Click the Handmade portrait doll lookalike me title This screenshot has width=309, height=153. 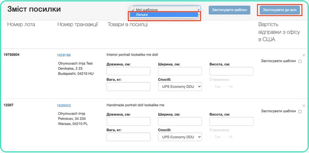(135, 105)
